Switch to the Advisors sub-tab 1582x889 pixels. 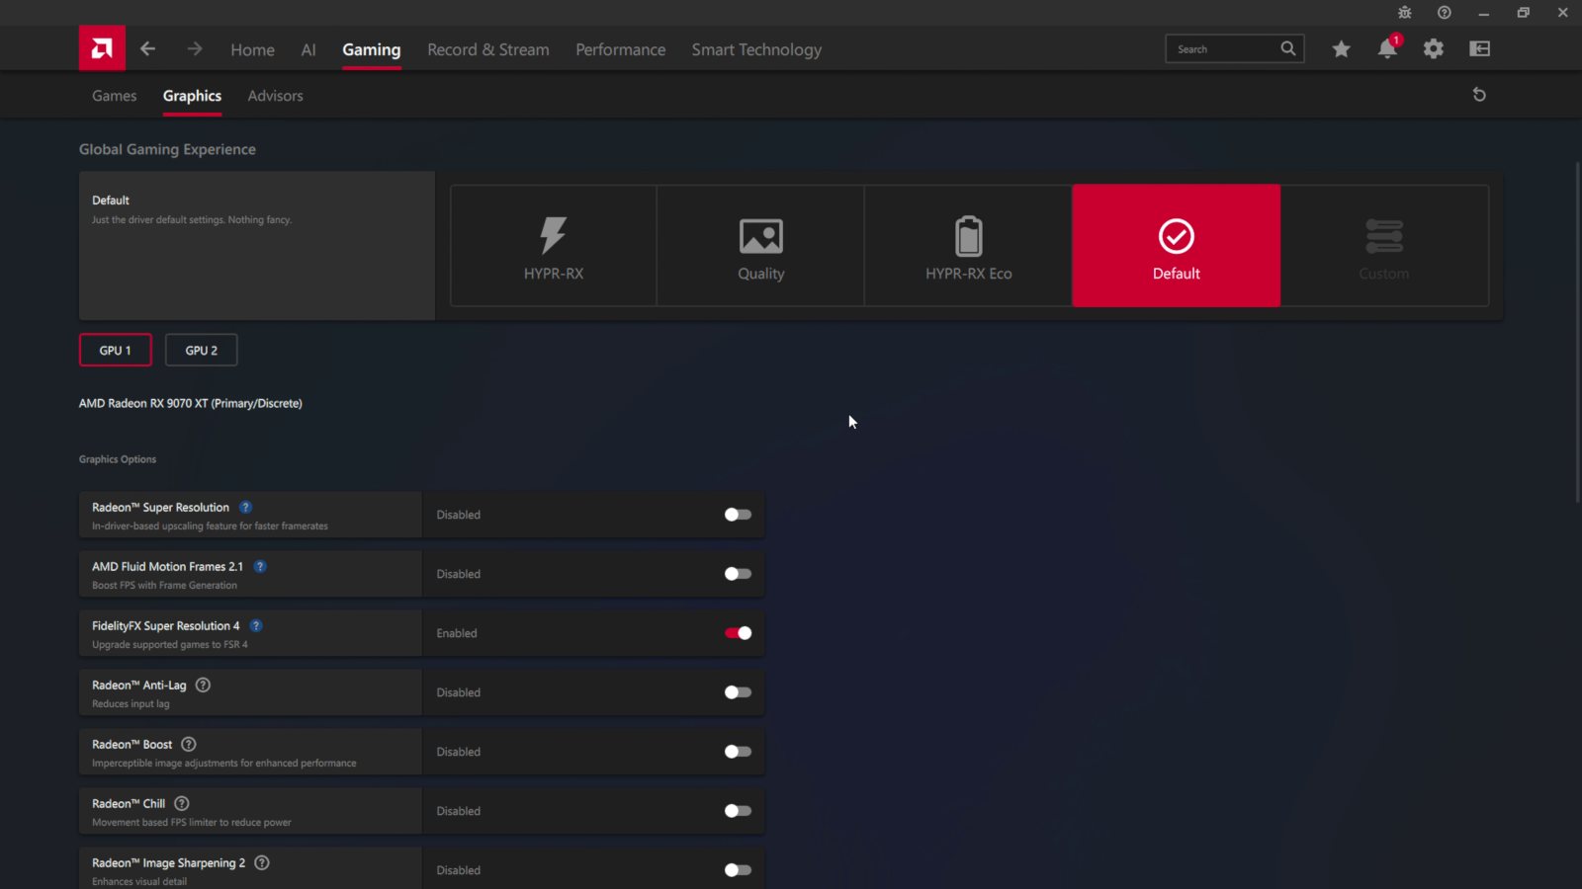click(275, 96)
